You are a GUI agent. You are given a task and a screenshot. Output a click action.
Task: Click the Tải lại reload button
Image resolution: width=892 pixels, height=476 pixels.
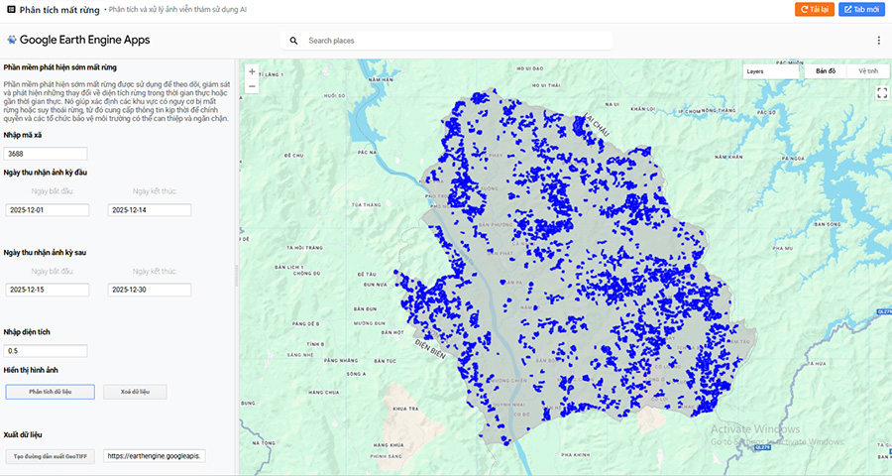(813, 9)
